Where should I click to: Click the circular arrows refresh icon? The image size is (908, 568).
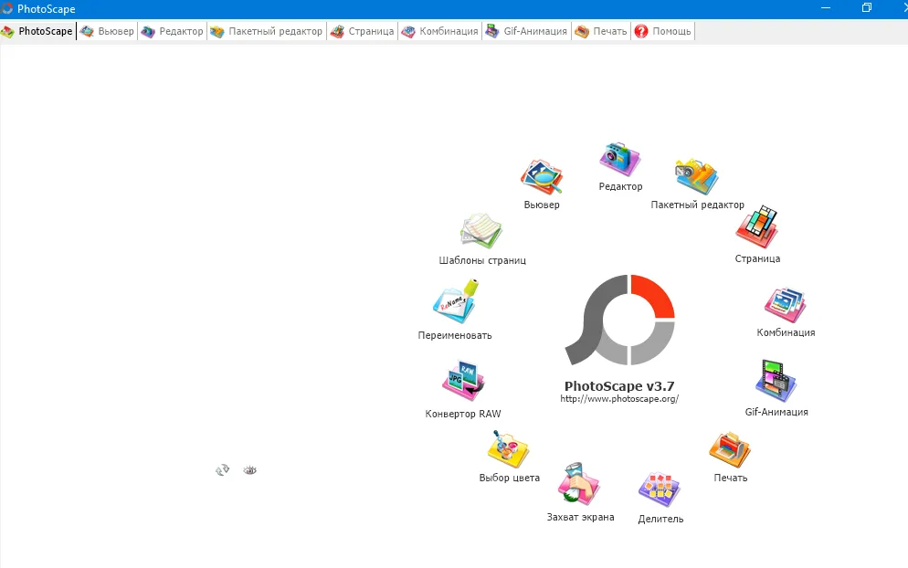[222, 470]
